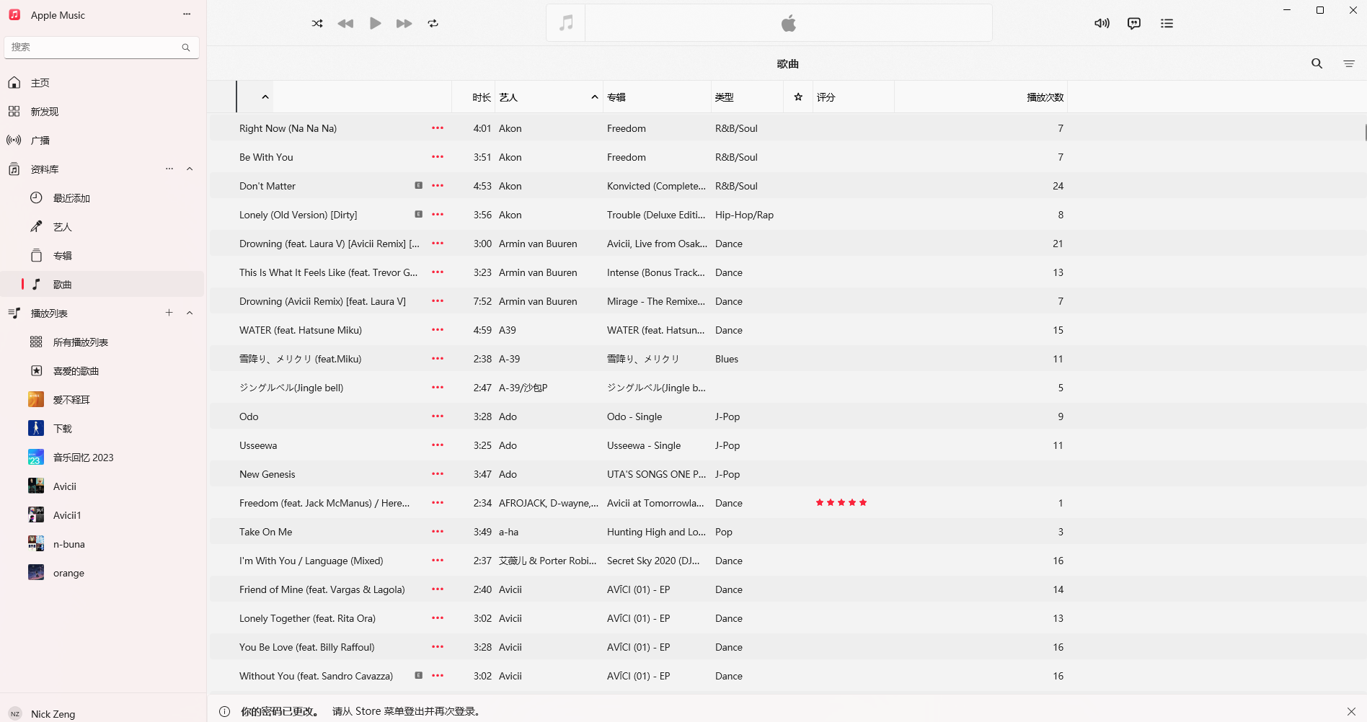The width and height of the screenshot is (1367, 722).
Task: Click the search icon above the song list
Action: tap(1317, 63)
